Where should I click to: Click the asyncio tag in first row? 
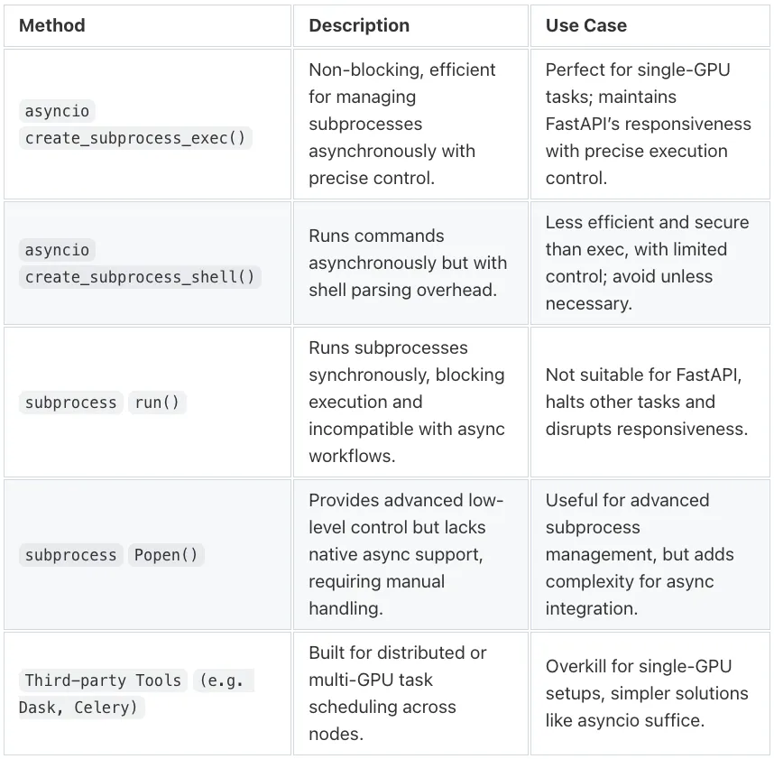[x=57, y=111]
